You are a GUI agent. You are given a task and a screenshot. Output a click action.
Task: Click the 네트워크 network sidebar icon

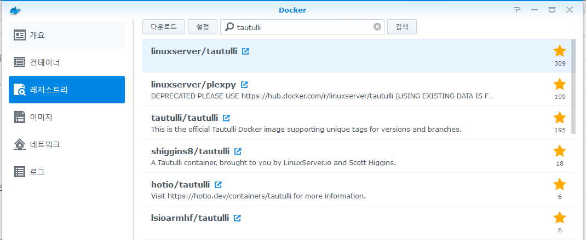coord(19,144)
